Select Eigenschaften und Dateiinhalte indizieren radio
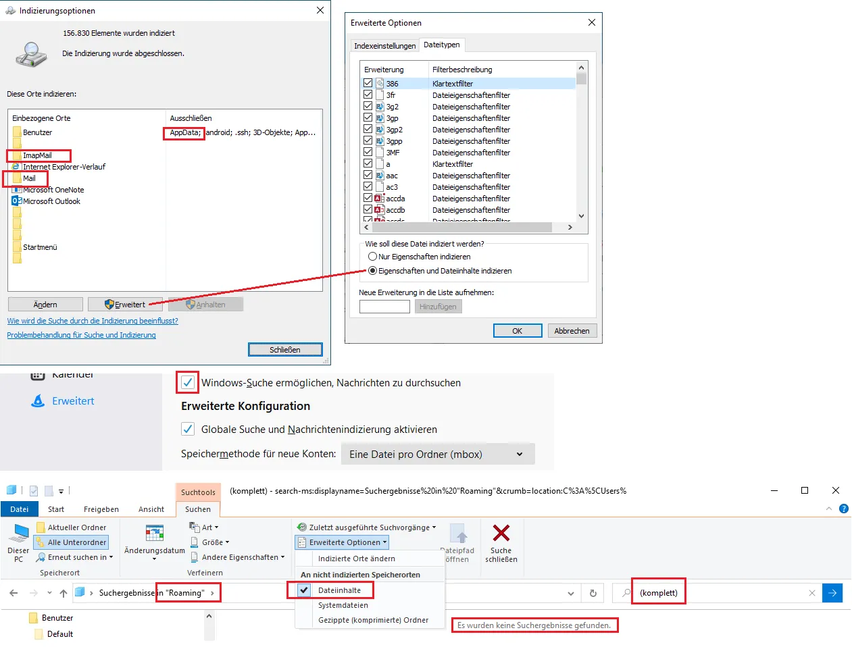The height and width of the screenshot is (647, 852). pyautogui.click(x=372, y=271)
